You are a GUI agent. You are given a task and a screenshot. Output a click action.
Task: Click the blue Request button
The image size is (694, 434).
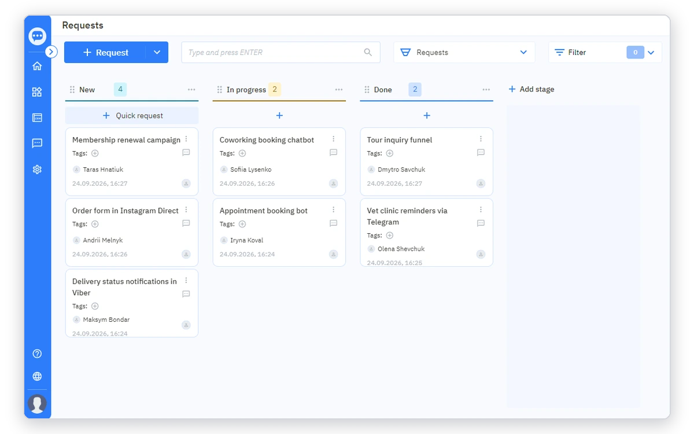[105, 52]
